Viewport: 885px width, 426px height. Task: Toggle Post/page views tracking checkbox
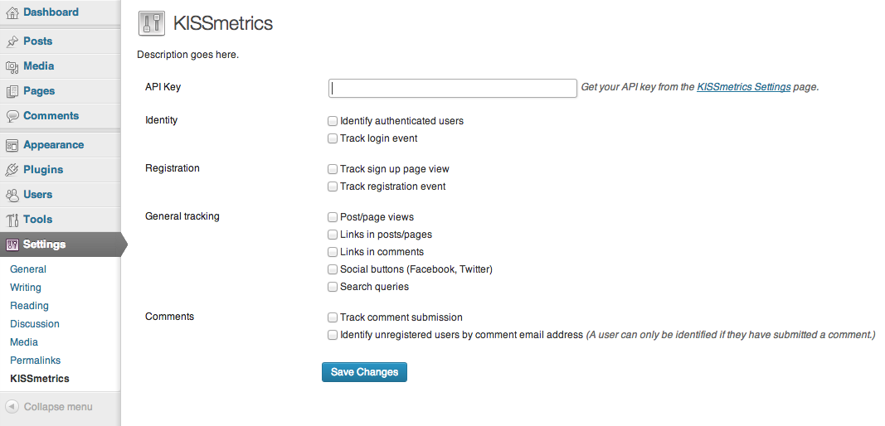point(333,217)
